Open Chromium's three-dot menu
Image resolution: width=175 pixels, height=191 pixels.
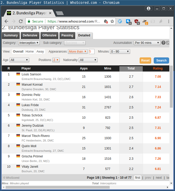[x=169, y=21]
